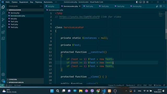Open XAMPP from the taskbar
This screenshot has height=94, width=167.
[x=109, y=91]
